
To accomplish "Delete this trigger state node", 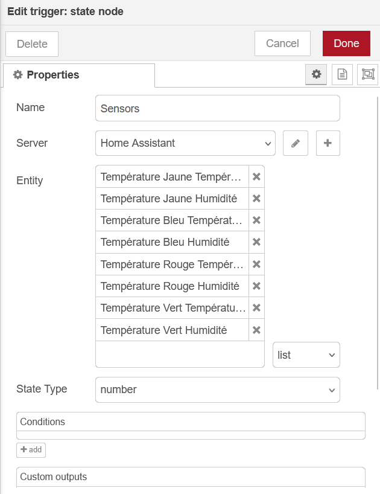I will (x=32, y=44).
